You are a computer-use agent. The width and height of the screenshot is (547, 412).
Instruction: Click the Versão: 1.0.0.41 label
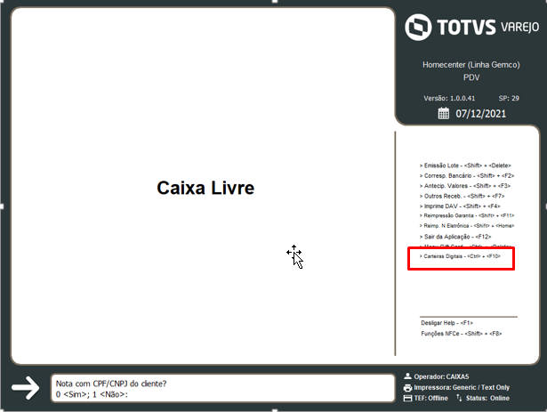click(449, 99)
